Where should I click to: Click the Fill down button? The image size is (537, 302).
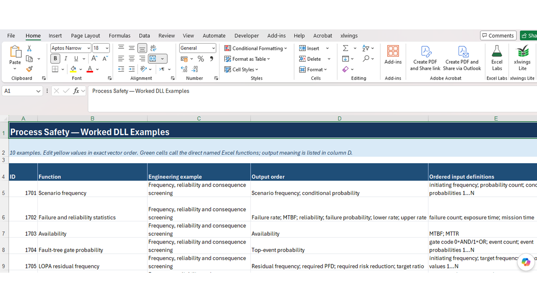pyautogui.click(x=345, y=59)
